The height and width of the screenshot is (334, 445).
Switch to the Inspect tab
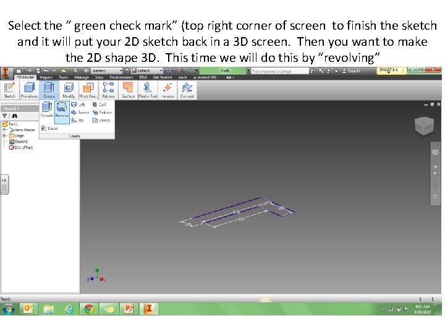click(46, 77)
